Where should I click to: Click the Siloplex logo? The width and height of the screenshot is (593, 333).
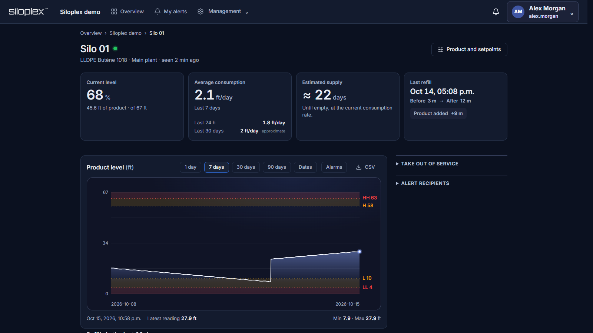click(28, 11)
